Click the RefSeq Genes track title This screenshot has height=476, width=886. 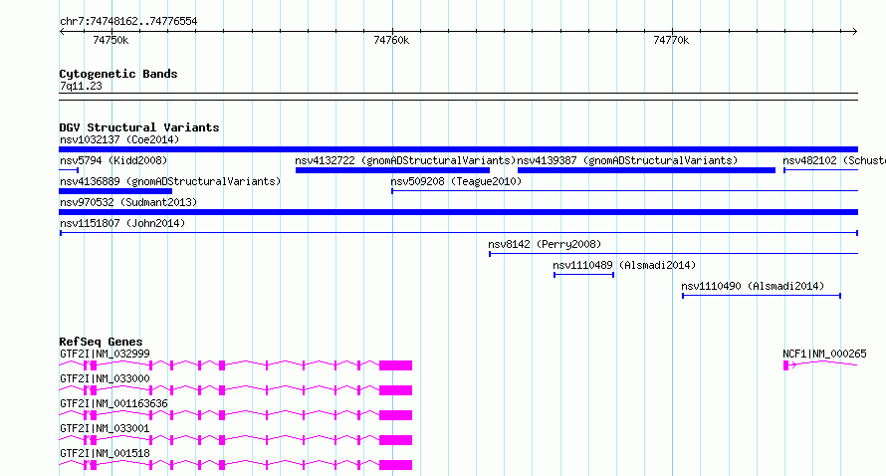[101, 342]
